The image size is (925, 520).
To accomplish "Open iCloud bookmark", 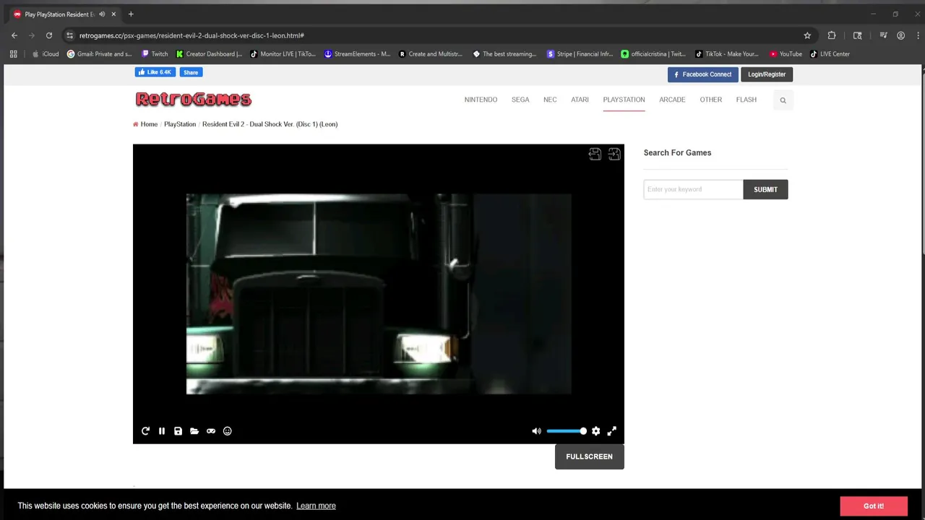I will click(x=46, y=54).
